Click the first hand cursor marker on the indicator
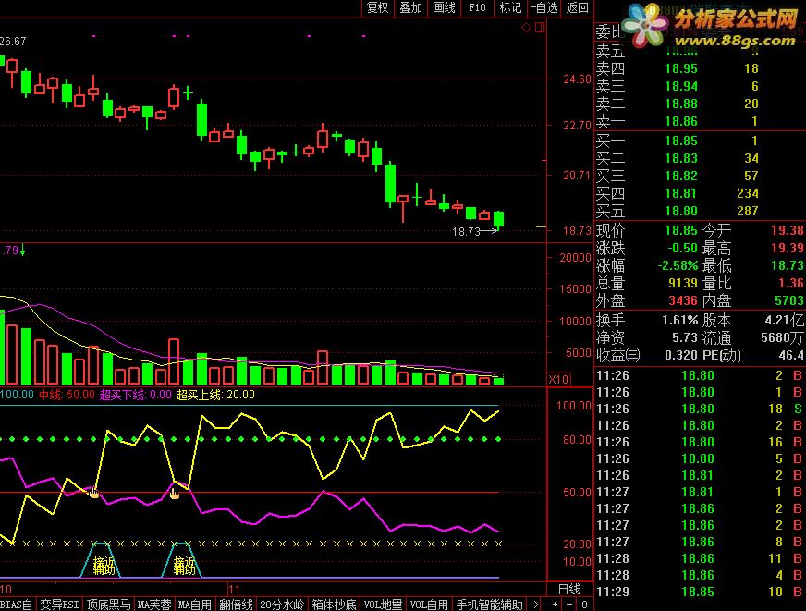The height and width of the screenshot is (611, 806). click(x=94, y=493)
